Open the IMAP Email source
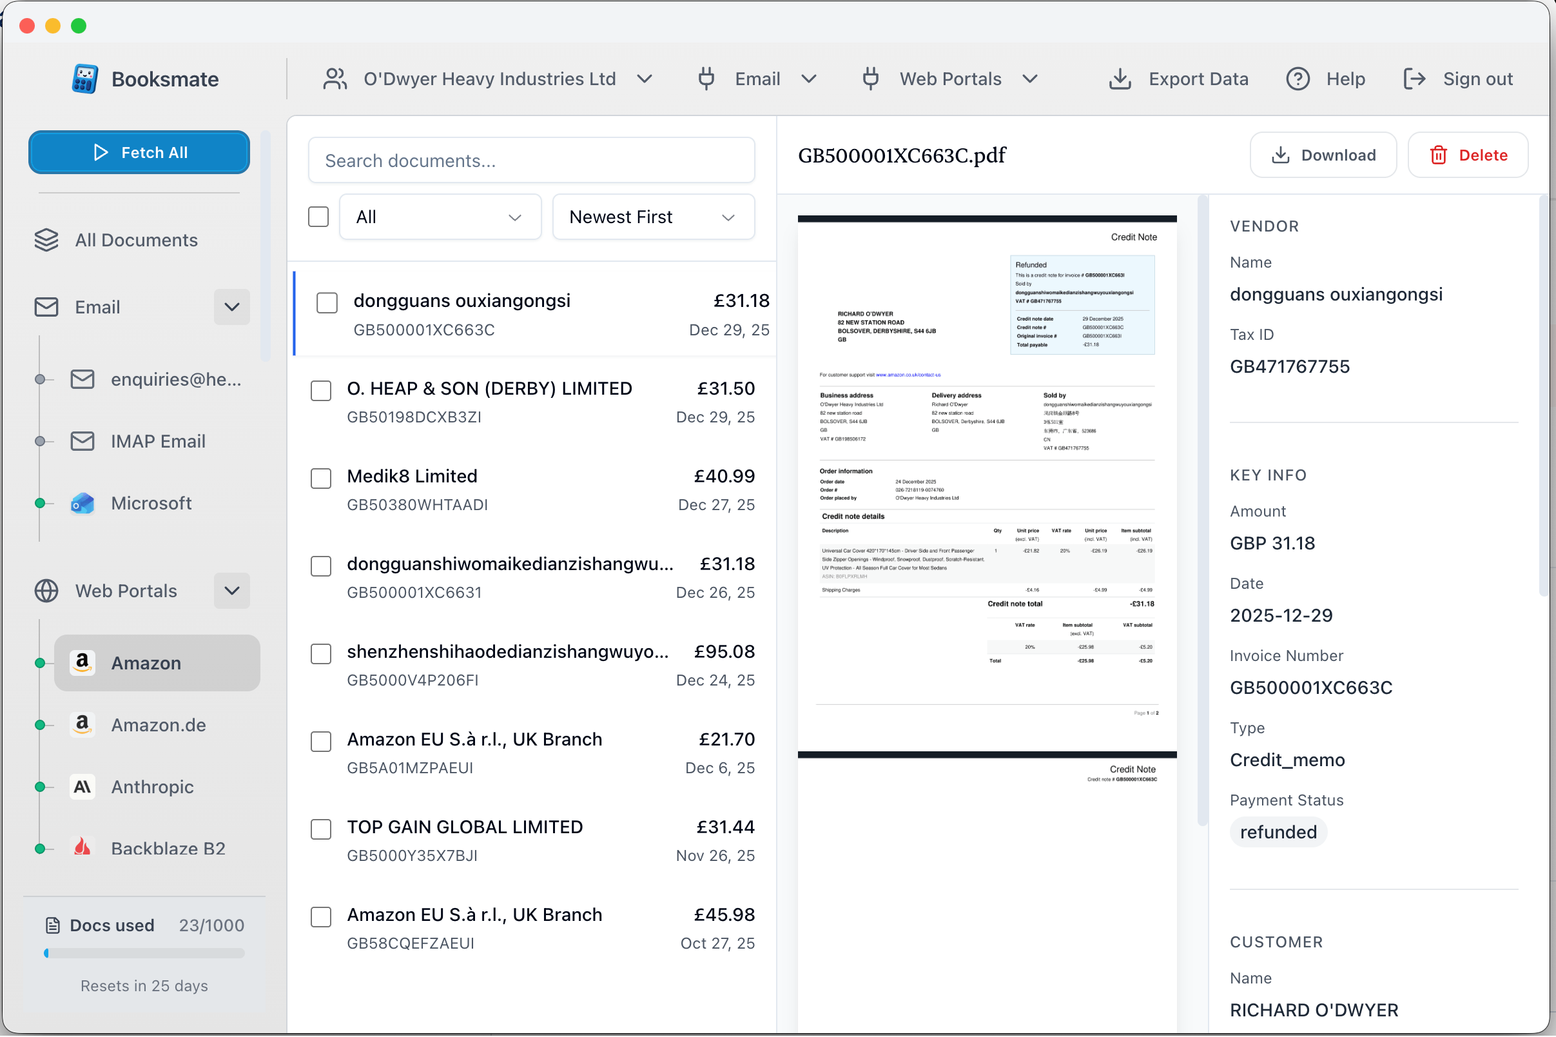1556x1037 pixels. pos(157,441)
